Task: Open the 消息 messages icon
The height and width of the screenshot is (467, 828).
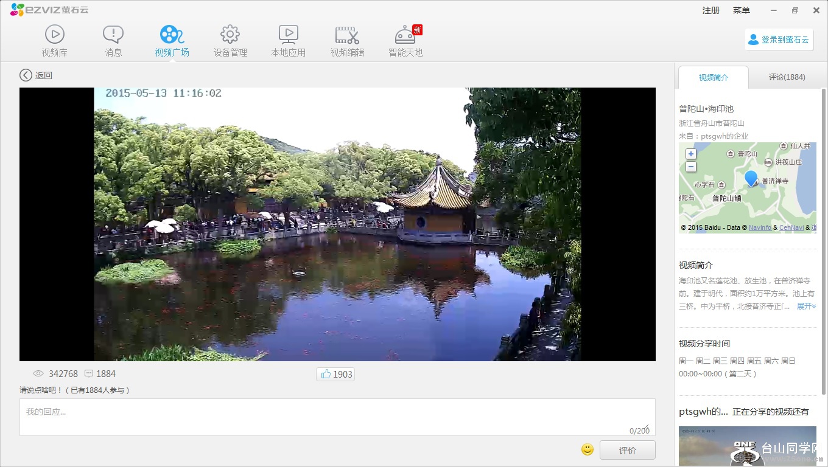Action: tap(113, 35)
